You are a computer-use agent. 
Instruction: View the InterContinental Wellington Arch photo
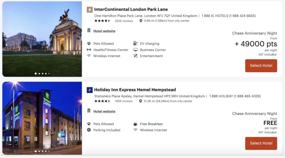[42, 39]
